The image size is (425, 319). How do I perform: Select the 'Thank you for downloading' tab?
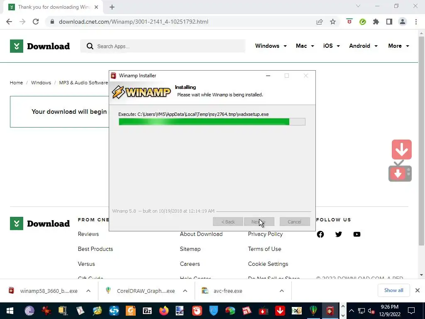pyautogui.click(x=53, y=7)
